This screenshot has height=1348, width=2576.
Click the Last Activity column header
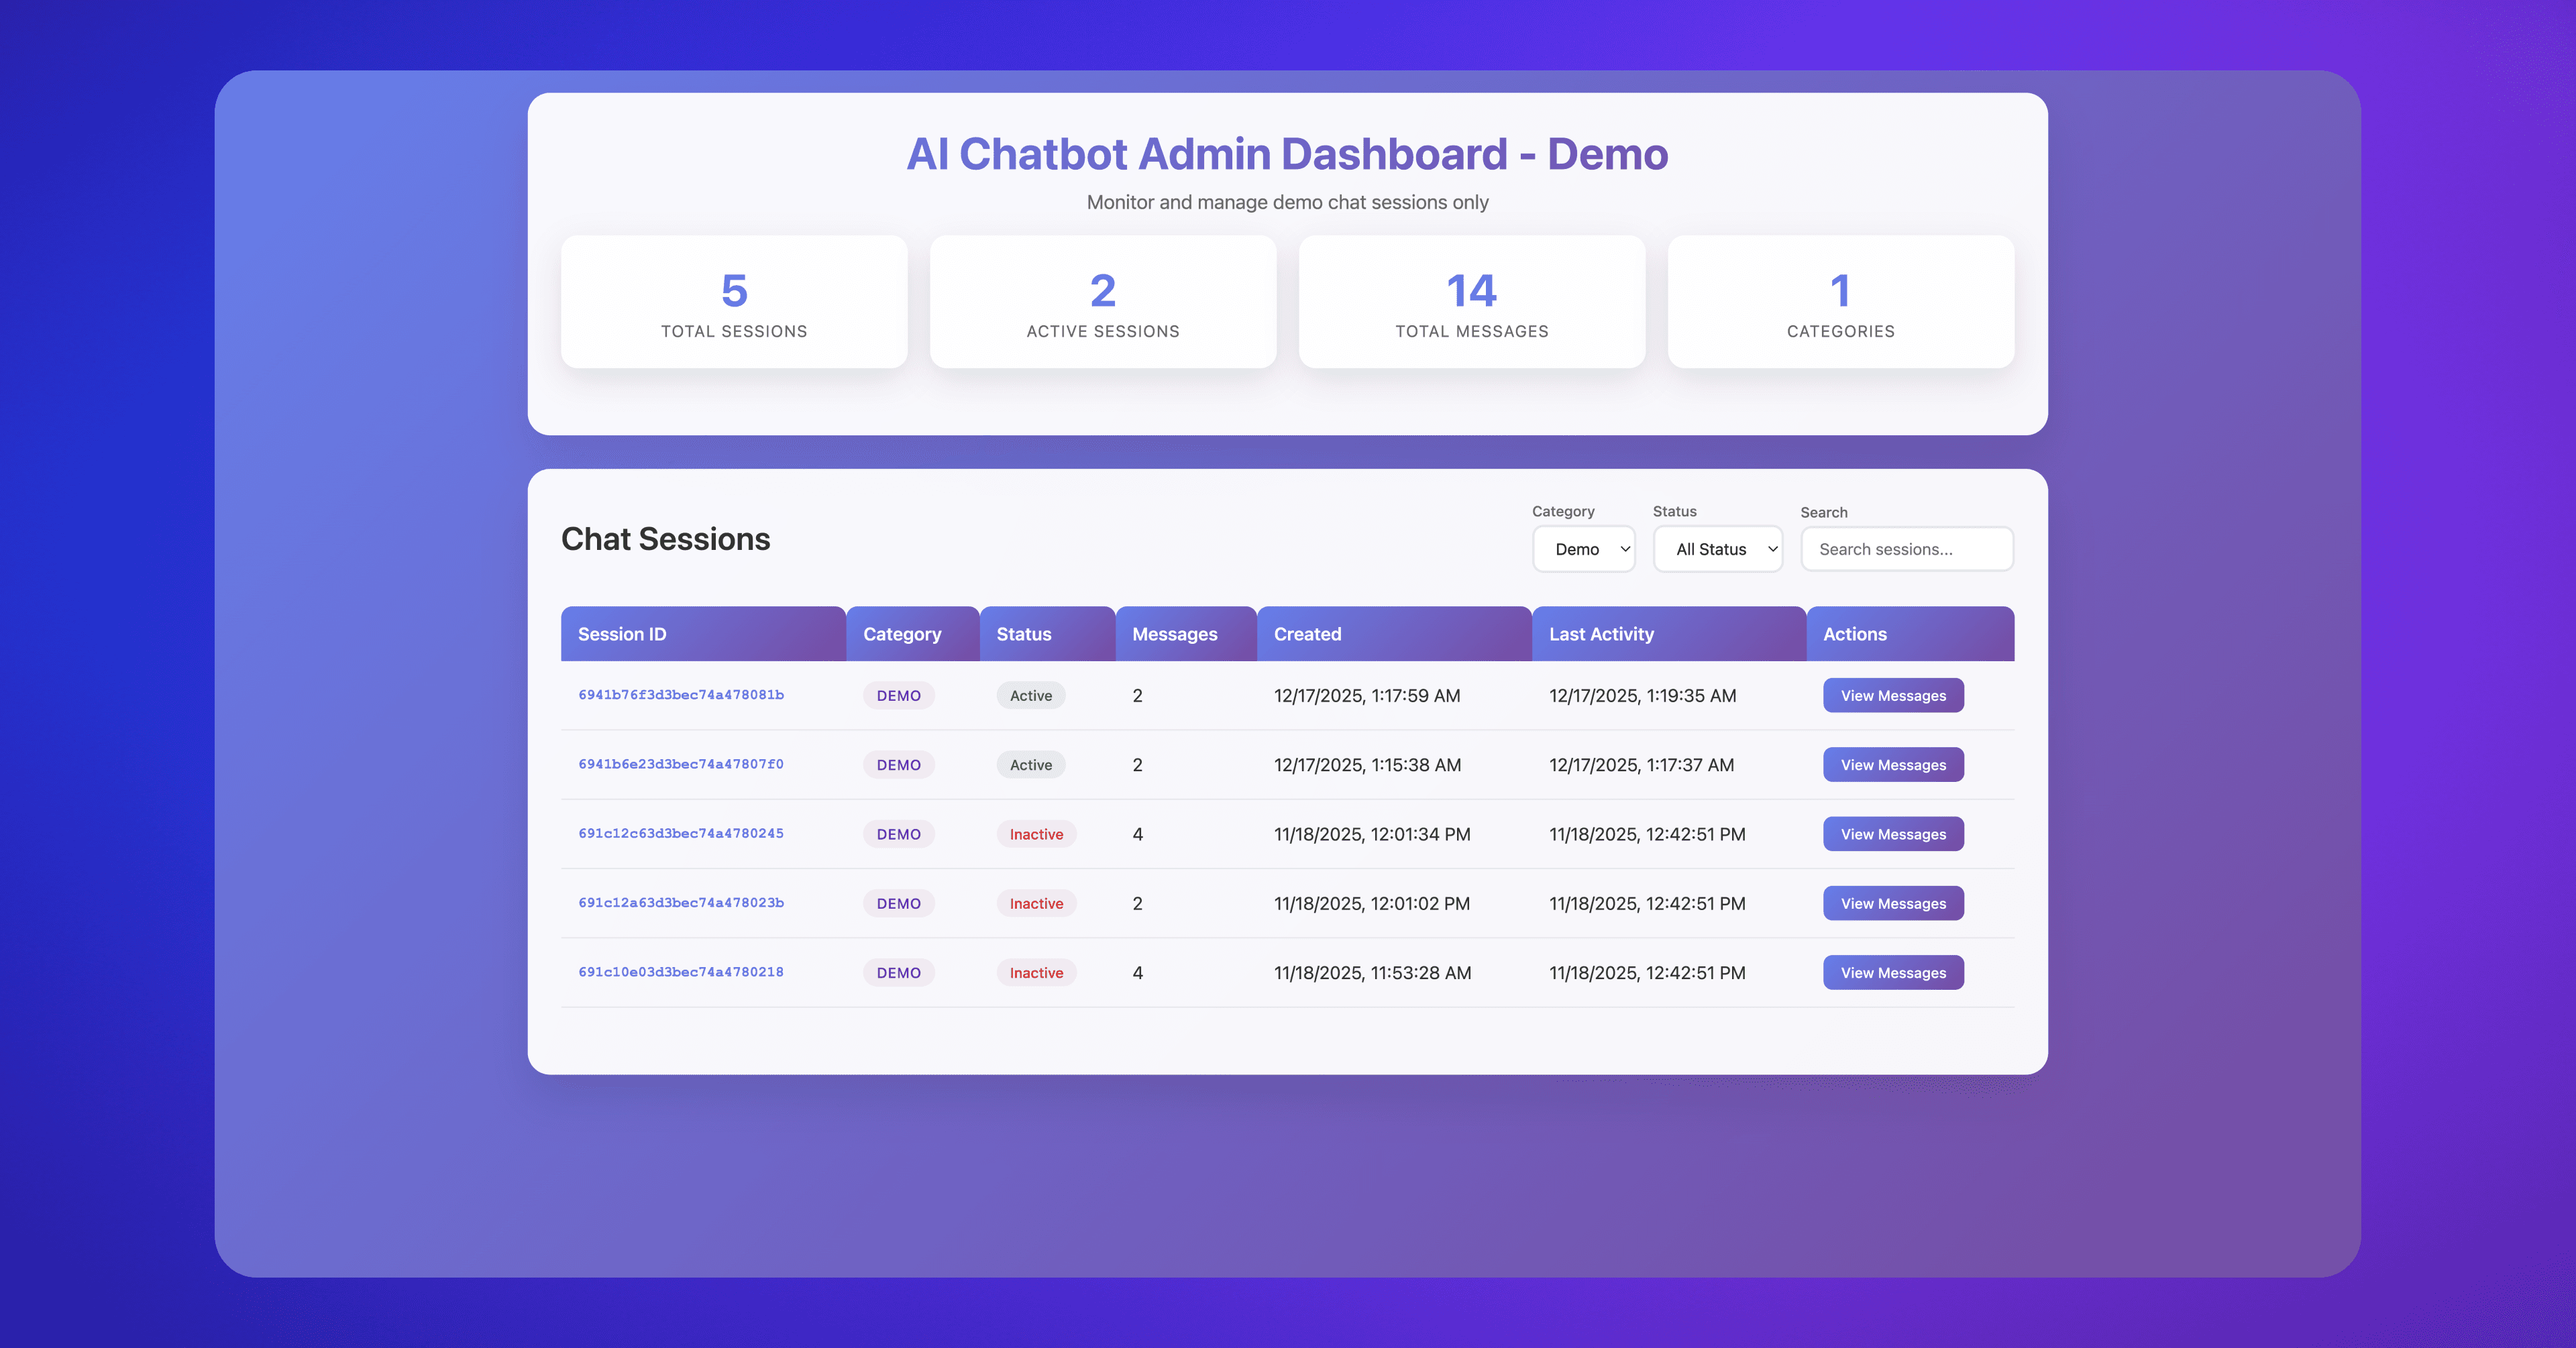[x=1600, y=634]
